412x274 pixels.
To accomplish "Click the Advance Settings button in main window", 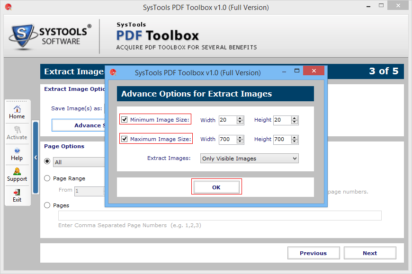I will [x=78, y=125].
